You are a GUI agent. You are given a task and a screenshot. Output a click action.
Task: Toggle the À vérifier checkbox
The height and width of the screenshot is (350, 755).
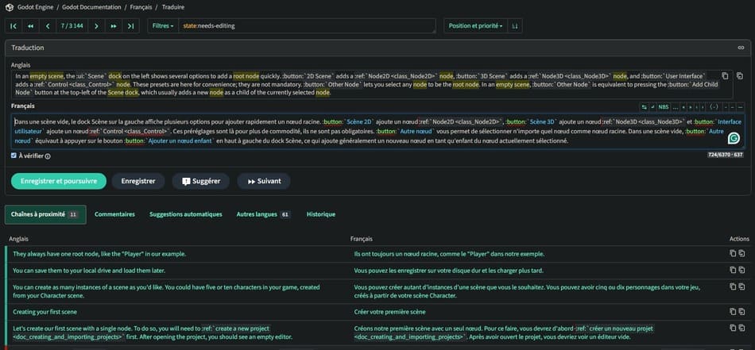(x=14, y=156)
